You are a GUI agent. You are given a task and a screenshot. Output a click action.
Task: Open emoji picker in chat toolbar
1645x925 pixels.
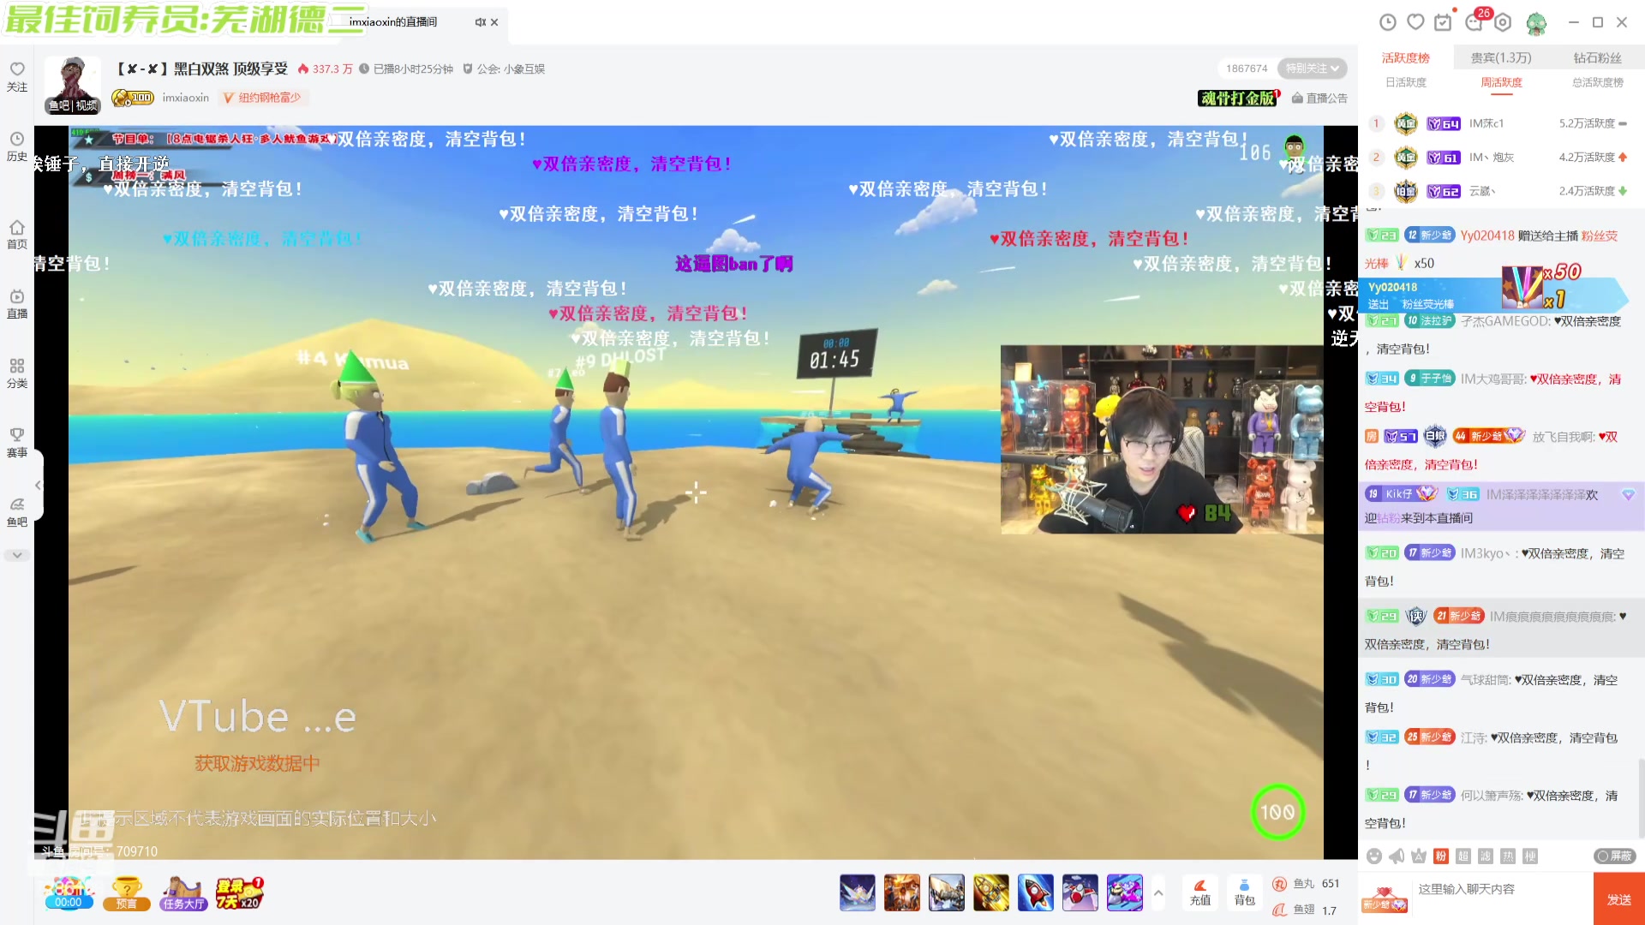(1374, 856)
